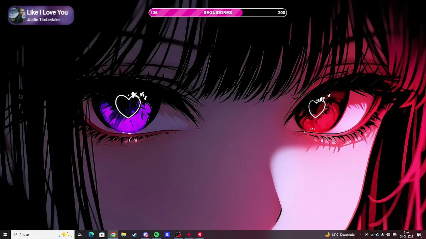The height and width of the screenshot is (239, 426).
Task: Open the Meet Now camera tray icon
Action: [x=372, y=235]
